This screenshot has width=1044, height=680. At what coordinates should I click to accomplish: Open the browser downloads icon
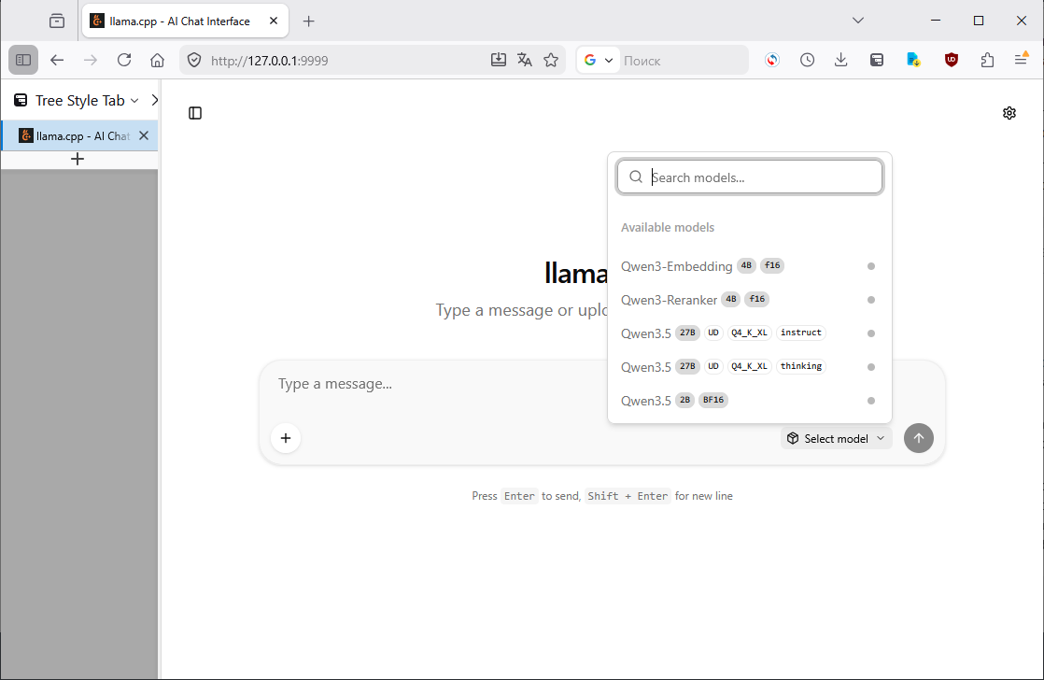pyautogui.click(x=840, y=59)
